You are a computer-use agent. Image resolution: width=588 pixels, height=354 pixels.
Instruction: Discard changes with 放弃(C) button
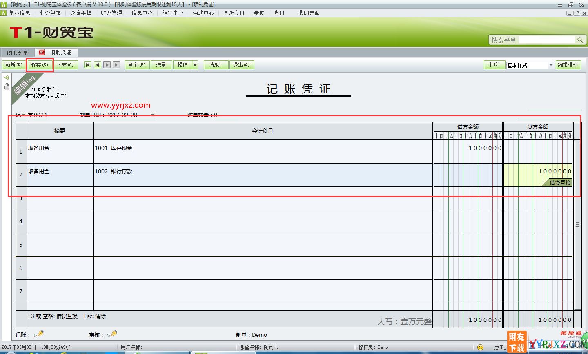(x=65, y=65)
